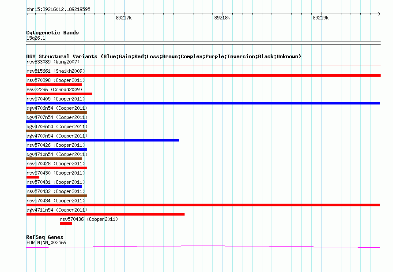Select the dgv4707n54 (Cooper2011) label
The width and height of the screenshot is (393, 272).
tap(57, 117)
